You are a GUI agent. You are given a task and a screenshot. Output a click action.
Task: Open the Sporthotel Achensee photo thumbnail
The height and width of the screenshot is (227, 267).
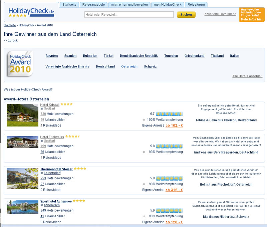[x=22, y=207]
